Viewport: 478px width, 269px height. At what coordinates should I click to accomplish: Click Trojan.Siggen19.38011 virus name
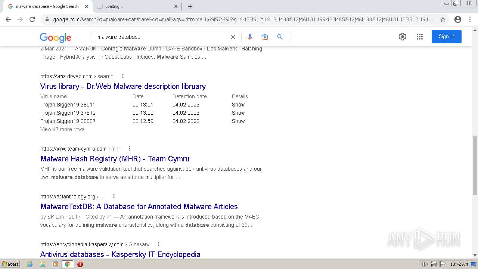coord(68,105)
